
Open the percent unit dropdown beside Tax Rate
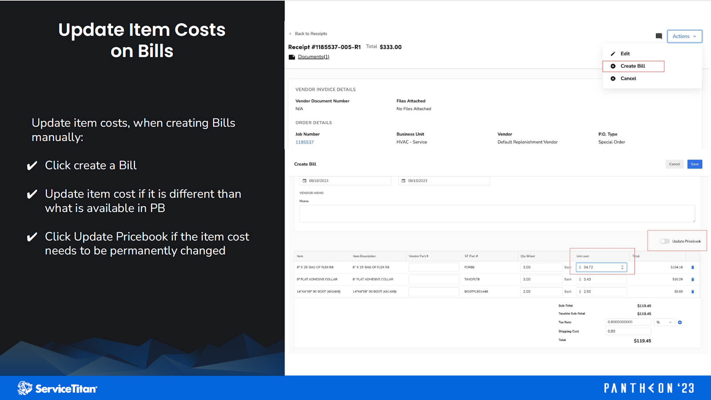(x=664, y=322)
